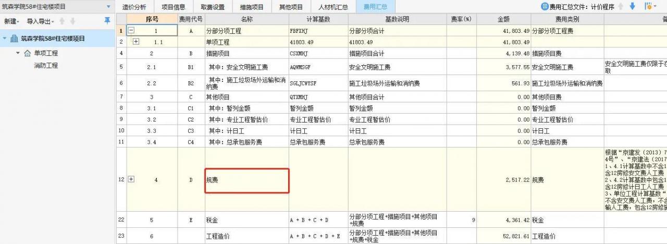The image size is (667, 244).
Task: Click the amount 3,577.55 cell
Action: coord(503,67)
